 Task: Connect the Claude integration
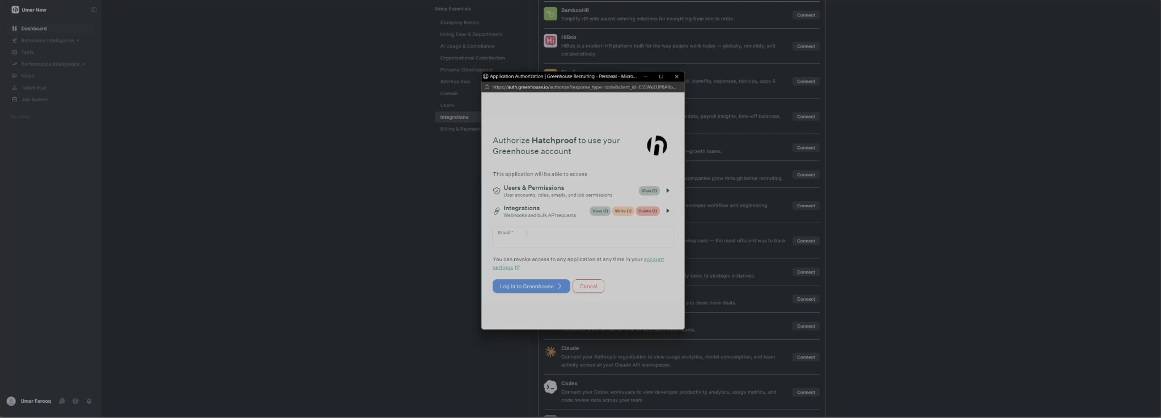click(806, 357)
